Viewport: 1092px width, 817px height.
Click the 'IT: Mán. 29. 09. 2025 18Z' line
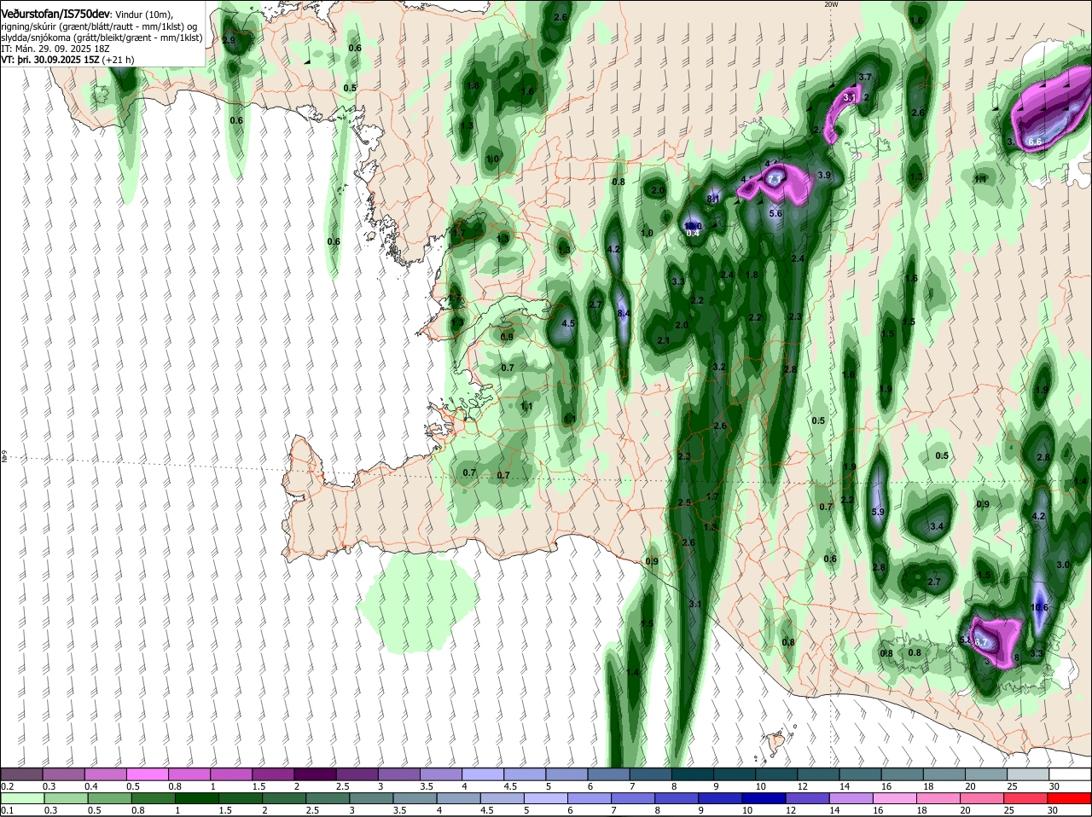(x=55, y=49)
